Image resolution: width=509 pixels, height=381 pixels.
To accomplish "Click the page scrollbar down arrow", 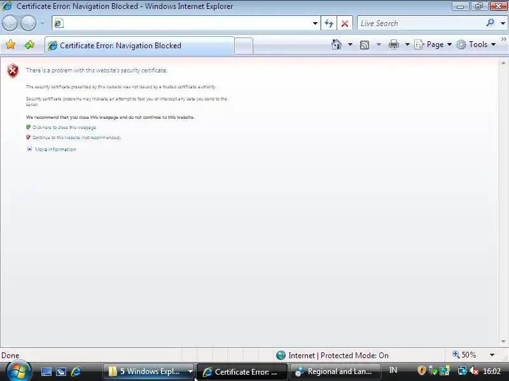I will 503,342.
